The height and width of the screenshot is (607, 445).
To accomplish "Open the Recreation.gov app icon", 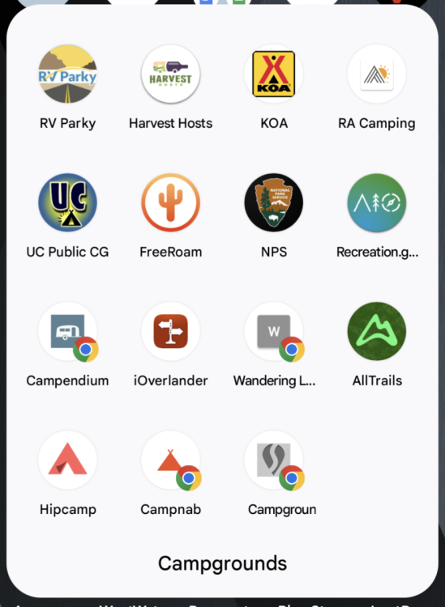I will pyautogui.click(x=377, y=202).
